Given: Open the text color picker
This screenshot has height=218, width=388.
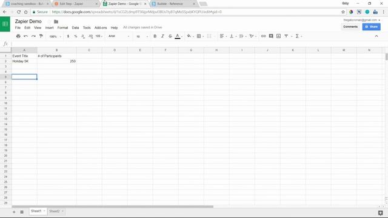Looking at the screenshot, I should [178, 36].
